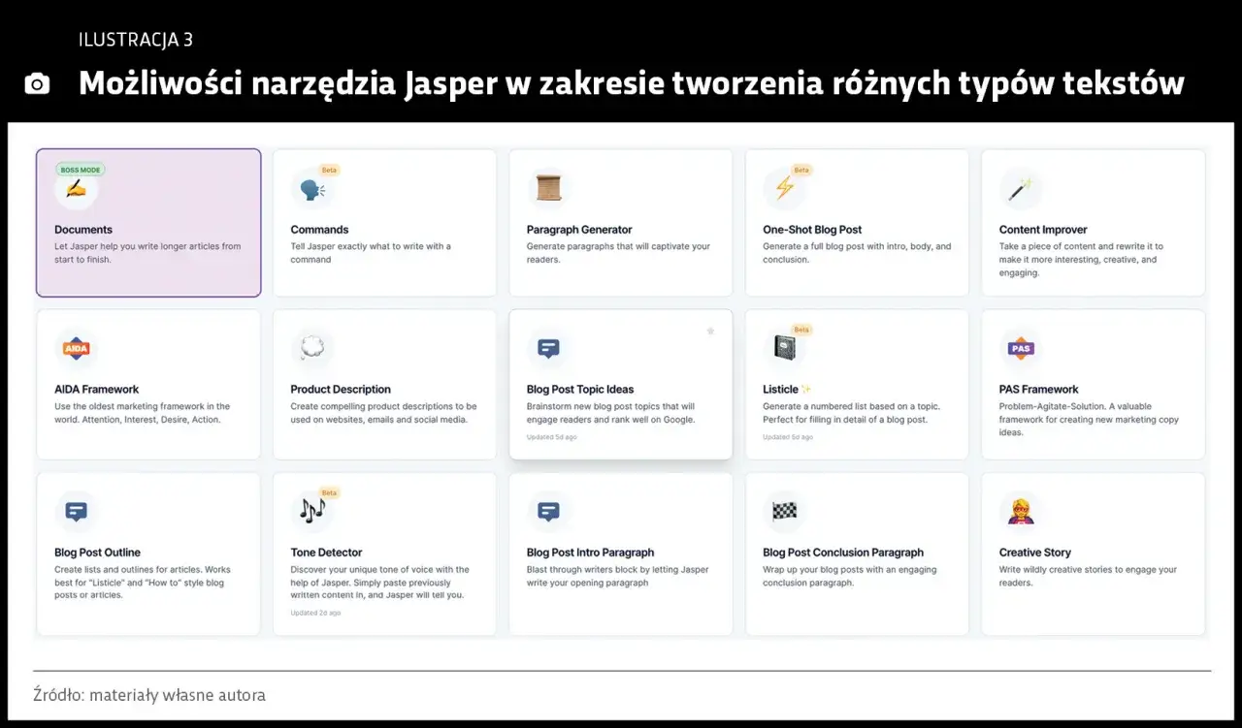Click 'Write wildly creative stories' text
Screen dimensions: 1242x728
tap(1088, 576)
